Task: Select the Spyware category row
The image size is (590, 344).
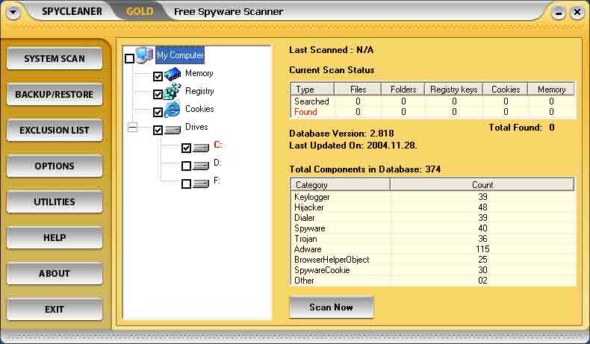Action: tap(432, 228)
